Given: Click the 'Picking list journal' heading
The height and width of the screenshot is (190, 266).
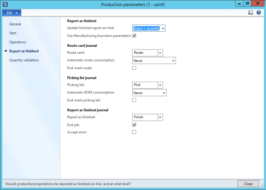Looking at the screenshot, I should click(82, 78).
